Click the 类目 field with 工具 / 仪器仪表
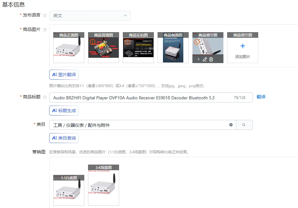Image resolution: width=298 pixels, height=208 pixels. 143,125
